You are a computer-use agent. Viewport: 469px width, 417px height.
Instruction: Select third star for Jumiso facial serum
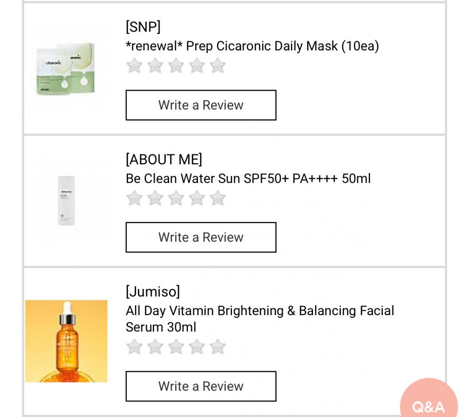pyautogui.click(x=176, y=347)
